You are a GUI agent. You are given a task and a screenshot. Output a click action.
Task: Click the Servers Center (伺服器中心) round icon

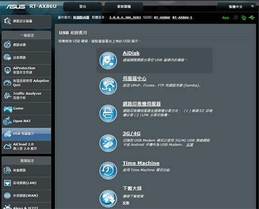click(x=108, y=86)
